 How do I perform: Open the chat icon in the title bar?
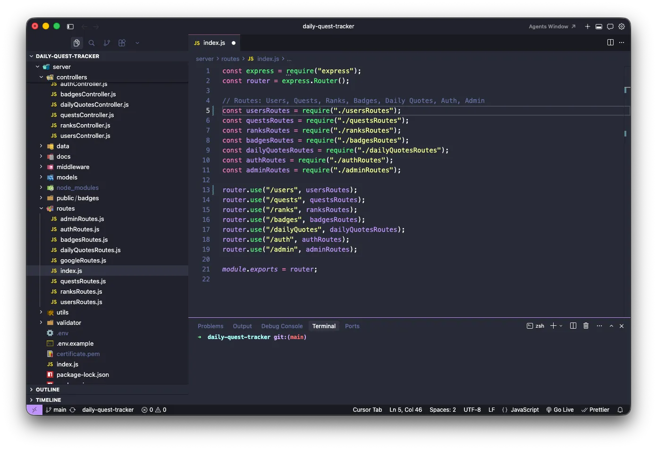(x=610, y=26)
